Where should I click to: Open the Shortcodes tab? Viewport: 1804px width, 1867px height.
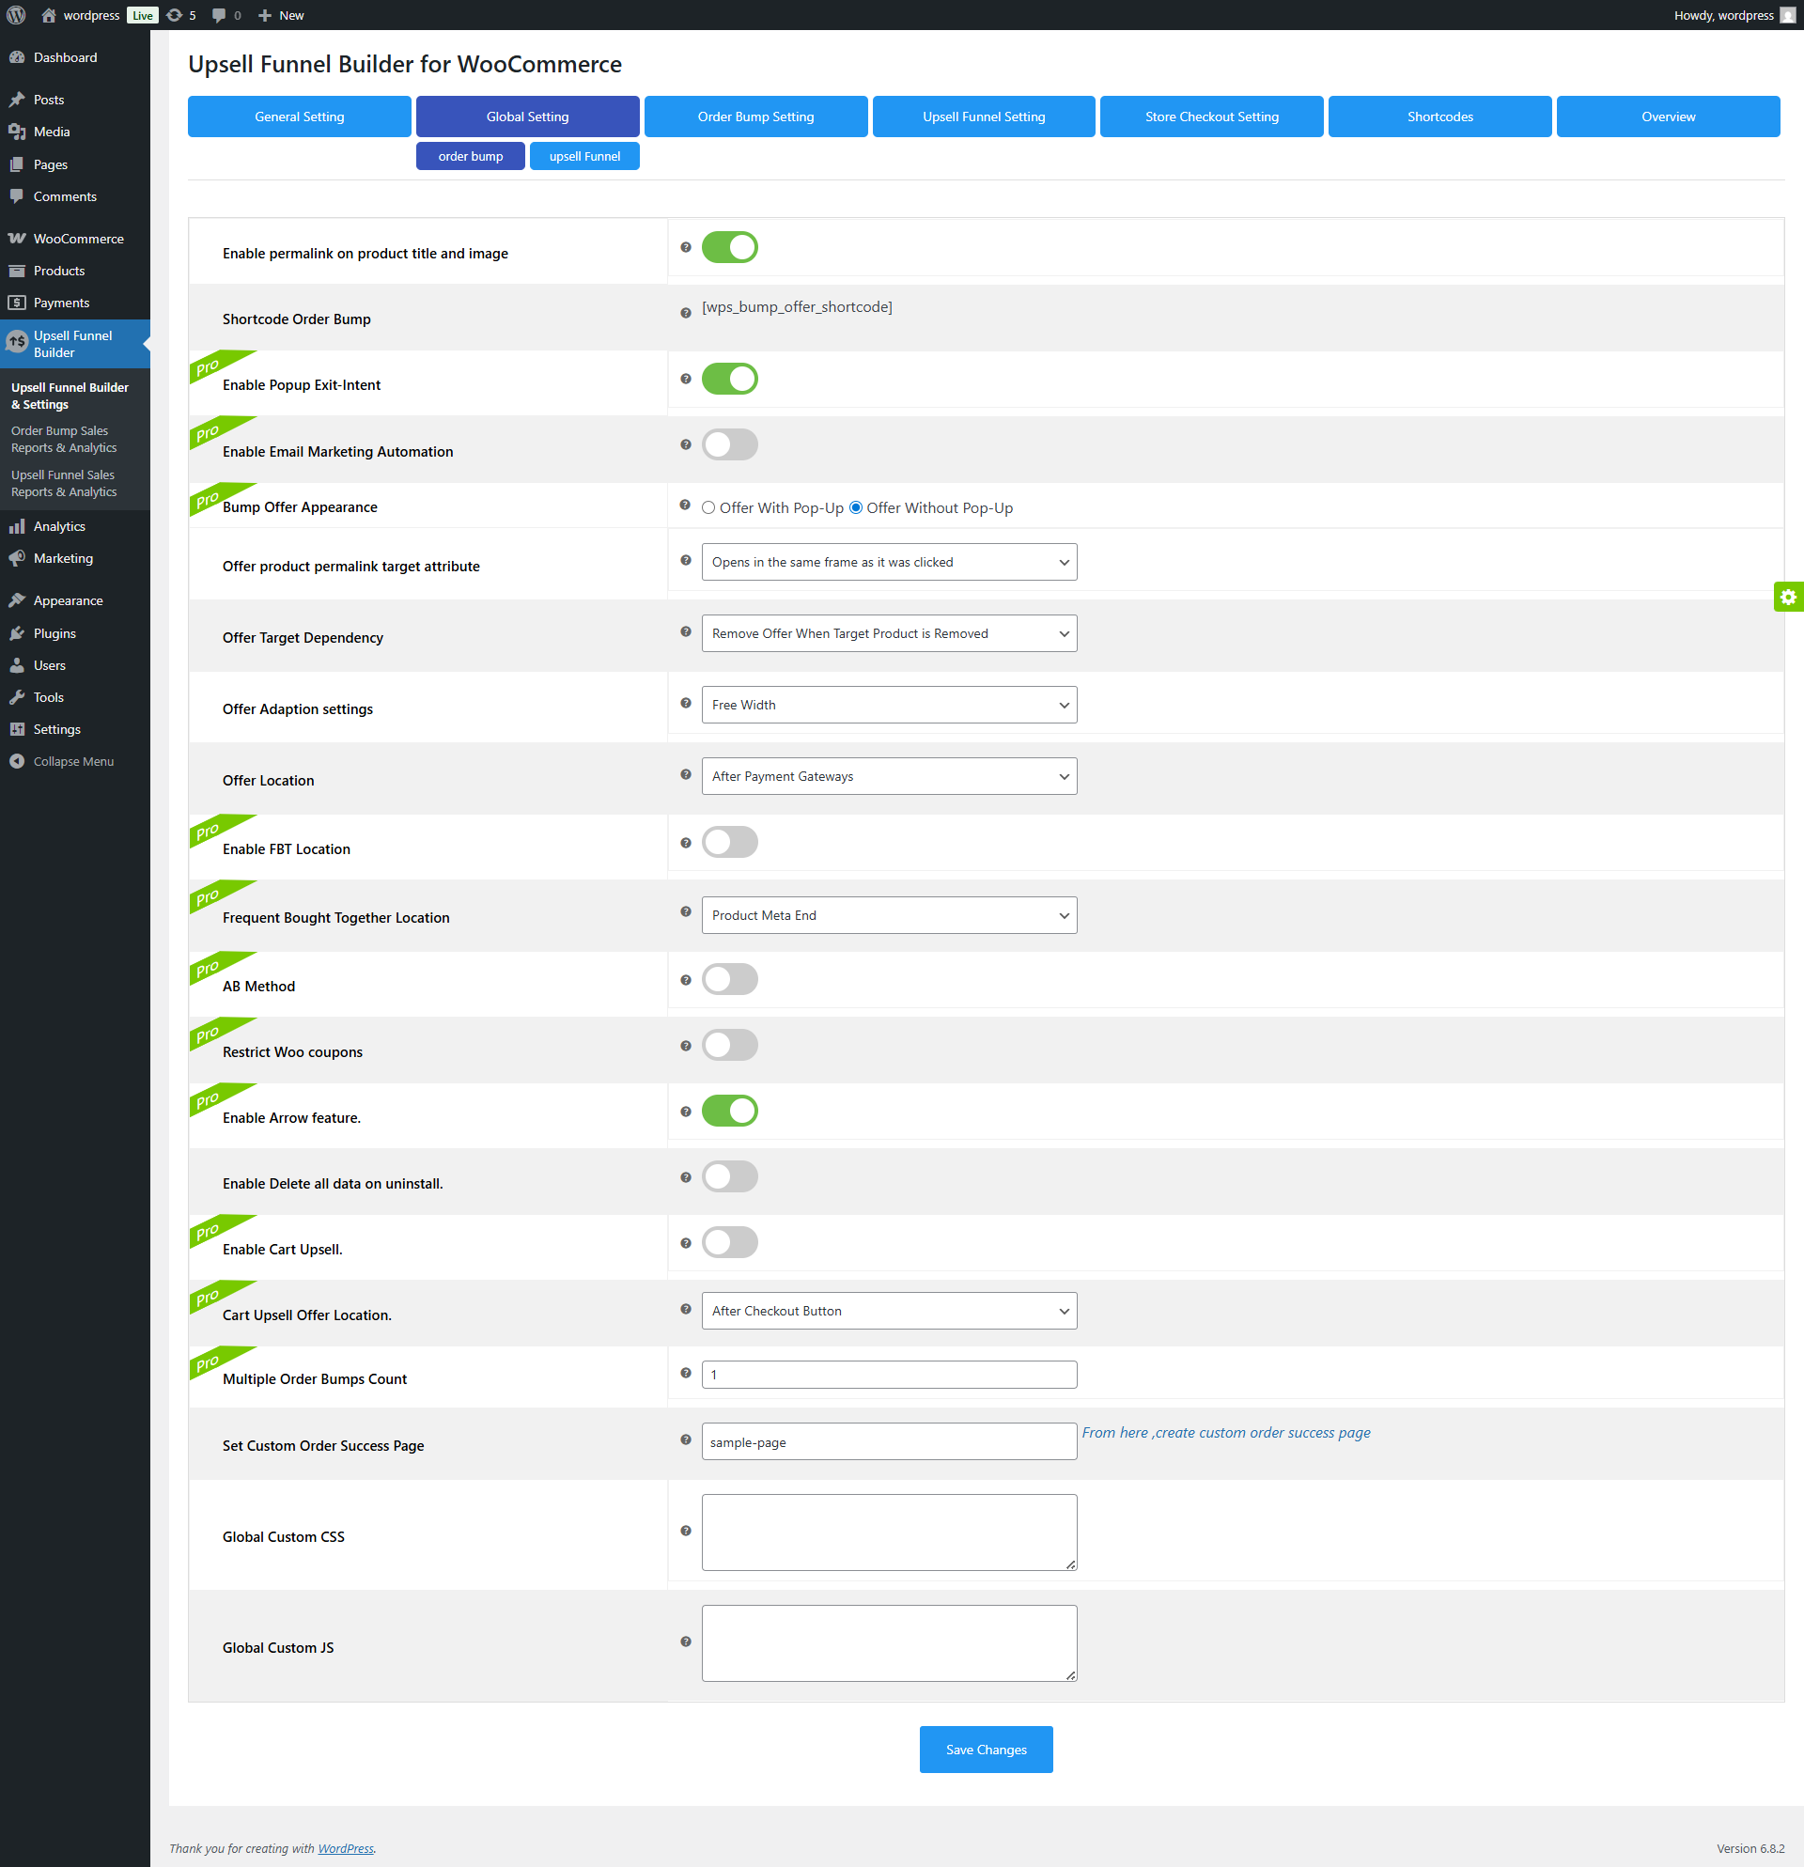tap(1439, 117)
